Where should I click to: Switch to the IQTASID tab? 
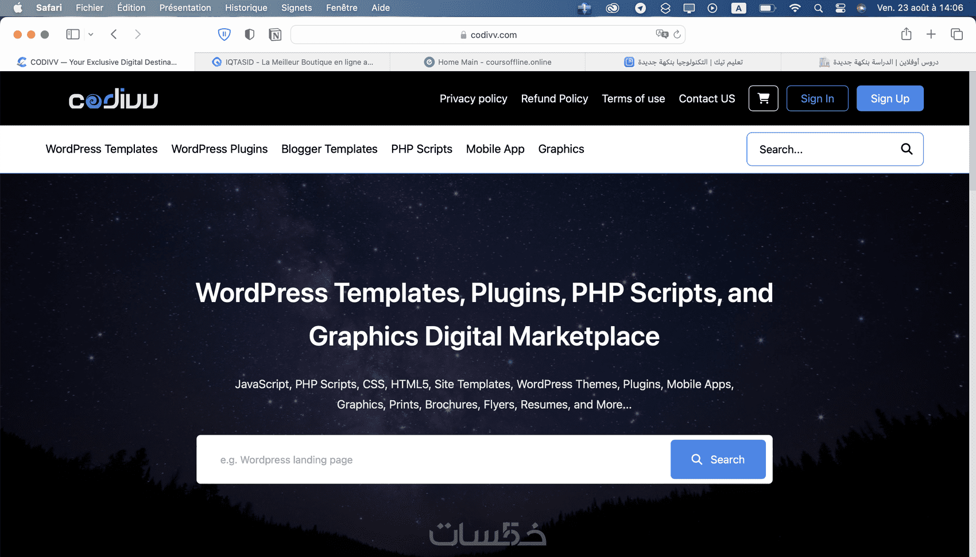point(293,62)
